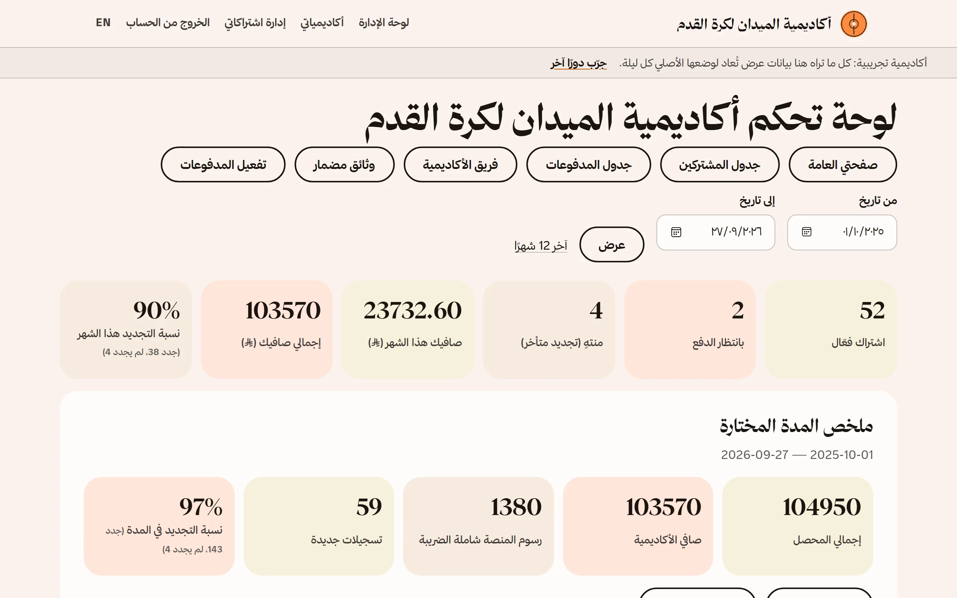
Task: Click the orange football academy logo icon
Action: coord(853,24)
